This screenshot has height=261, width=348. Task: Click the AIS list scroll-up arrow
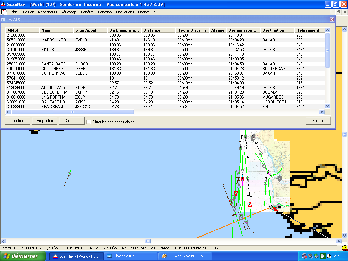[x=327, y=30]
